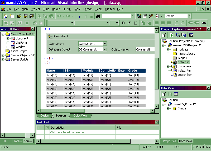The image size is (211, 151).
Task: Select index.htm in Project Explorer
Action: coord(184,71)
